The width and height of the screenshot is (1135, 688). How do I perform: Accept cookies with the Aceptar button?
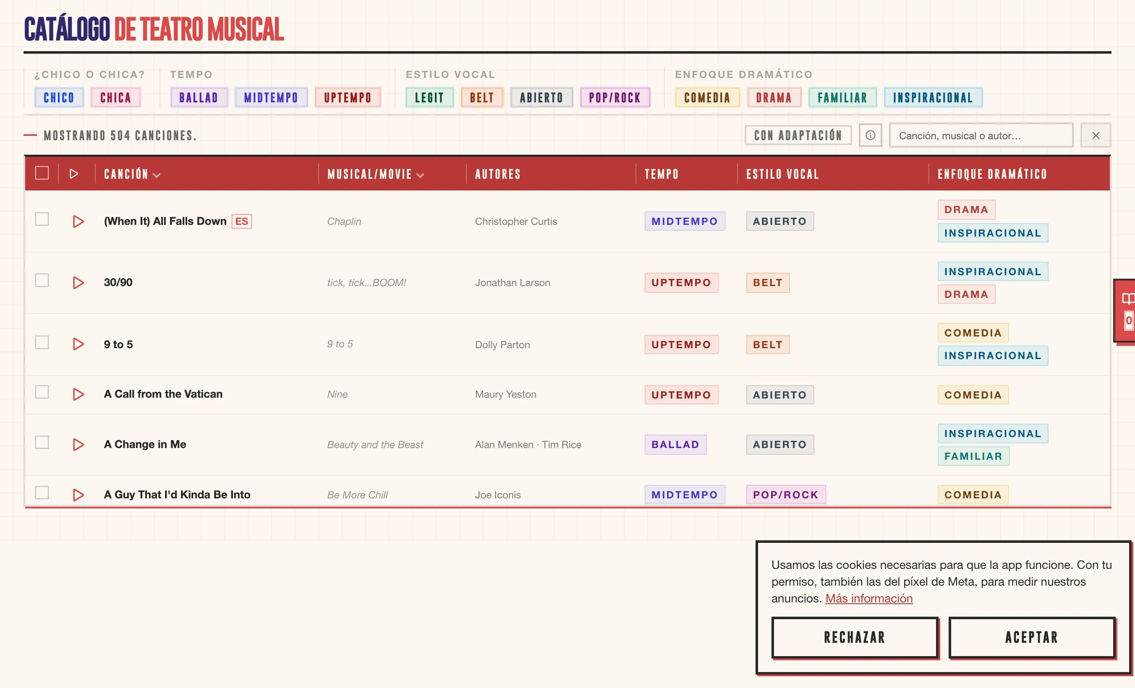click(1032, 637)
